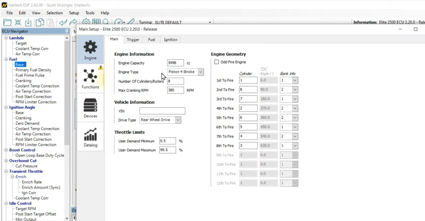Click the download arrow toolbar icon
The width and height of the screenshot is (425, 221).
28,22
